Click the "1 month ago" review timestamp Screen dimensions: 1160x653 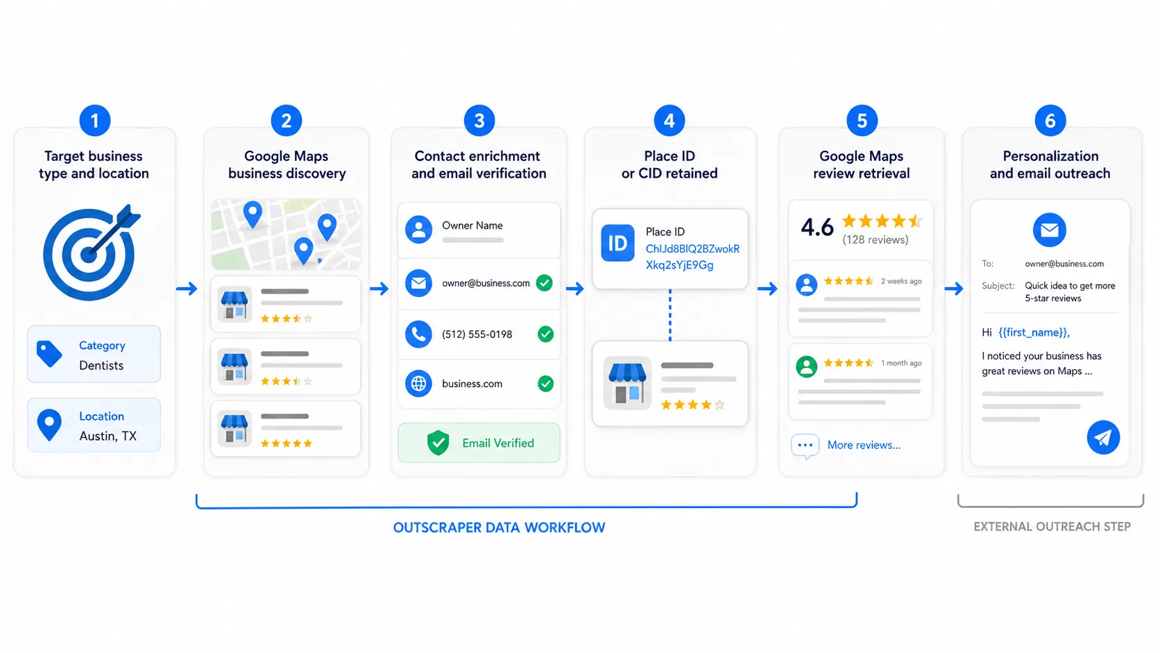click(x=901, y=363)
